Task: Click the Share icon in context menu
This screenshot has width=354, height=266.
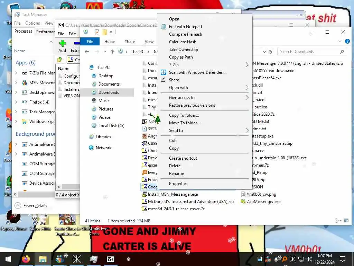Action: 163,80
